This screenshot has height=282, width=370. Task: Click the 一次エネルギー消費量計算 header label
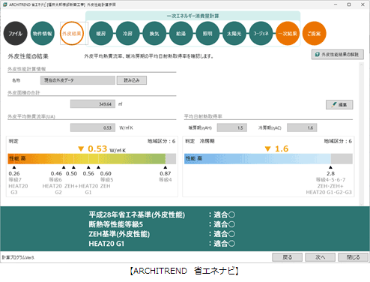[192, 16]
